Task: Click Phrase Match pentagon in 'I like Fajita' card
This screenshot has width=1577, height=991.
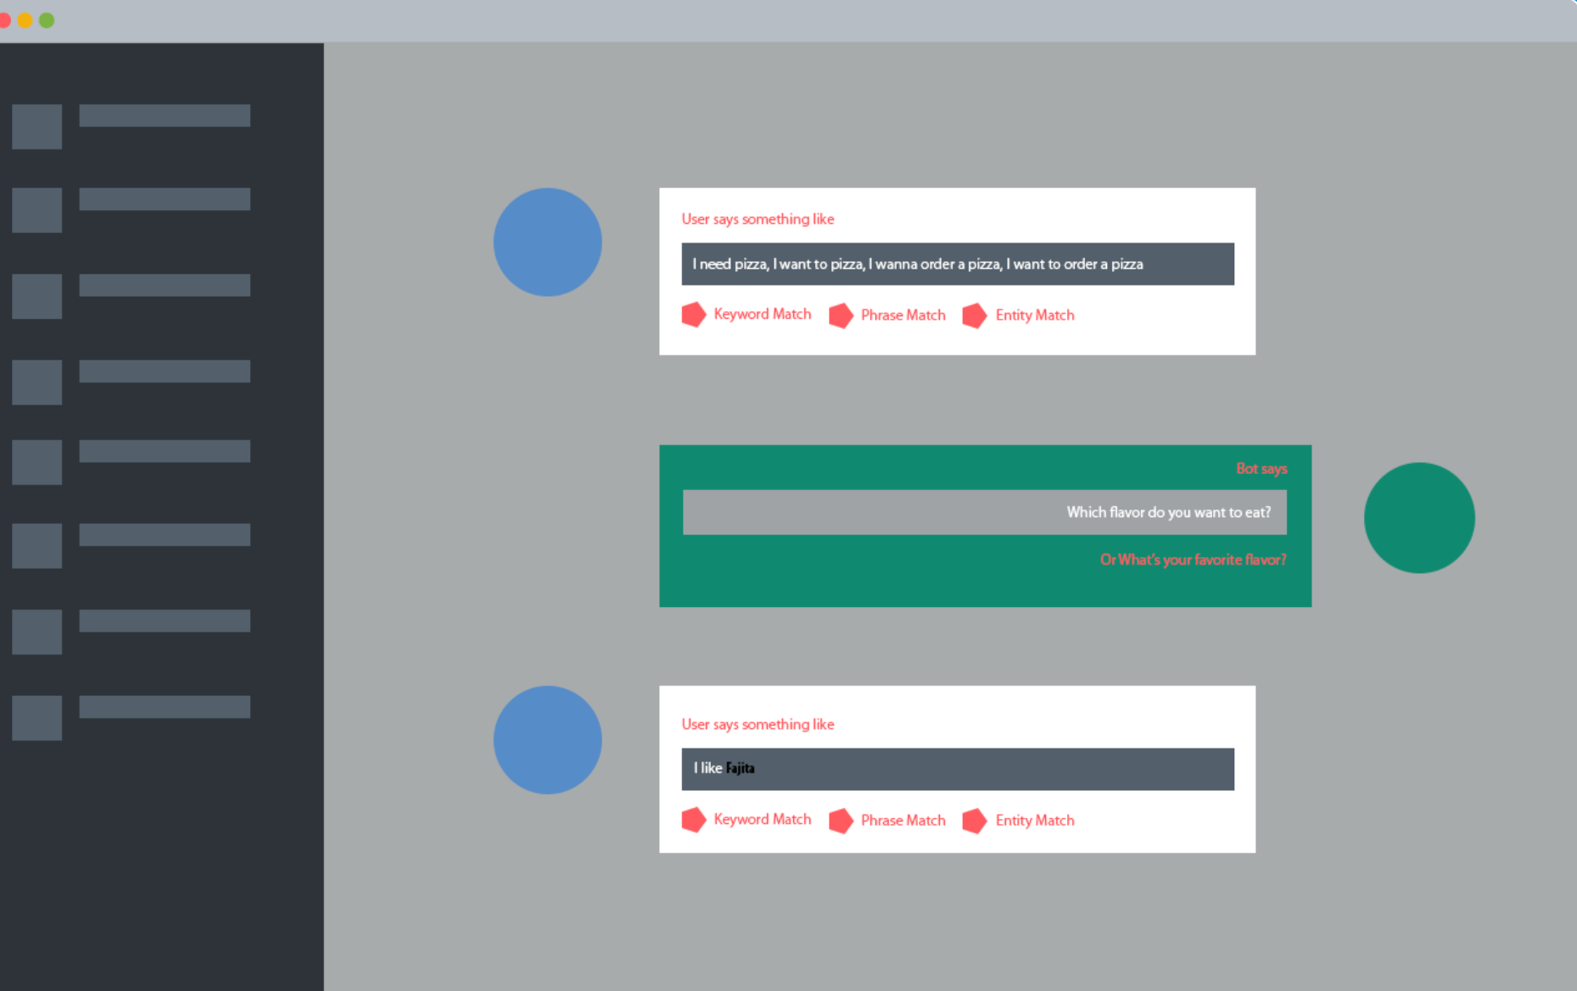Action: [841, 821]
